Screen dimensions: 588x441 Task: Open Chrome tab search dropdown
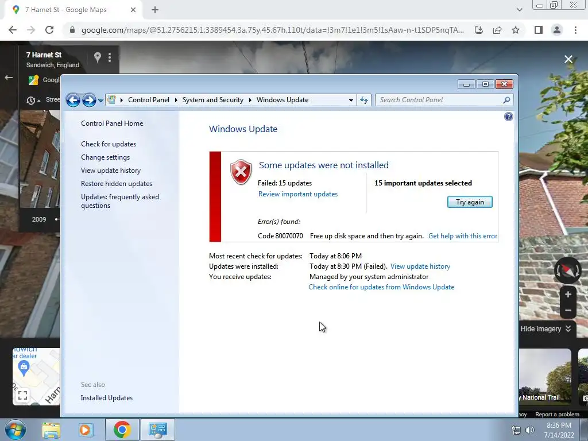tap(519, 10)
